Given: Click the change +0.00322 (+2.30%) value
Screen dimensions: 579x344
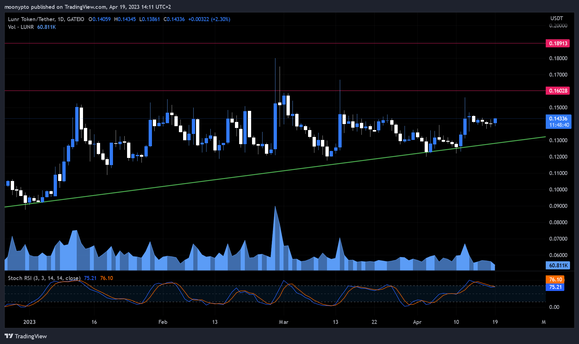Looking at the screenshot, I should pos(209,19).
